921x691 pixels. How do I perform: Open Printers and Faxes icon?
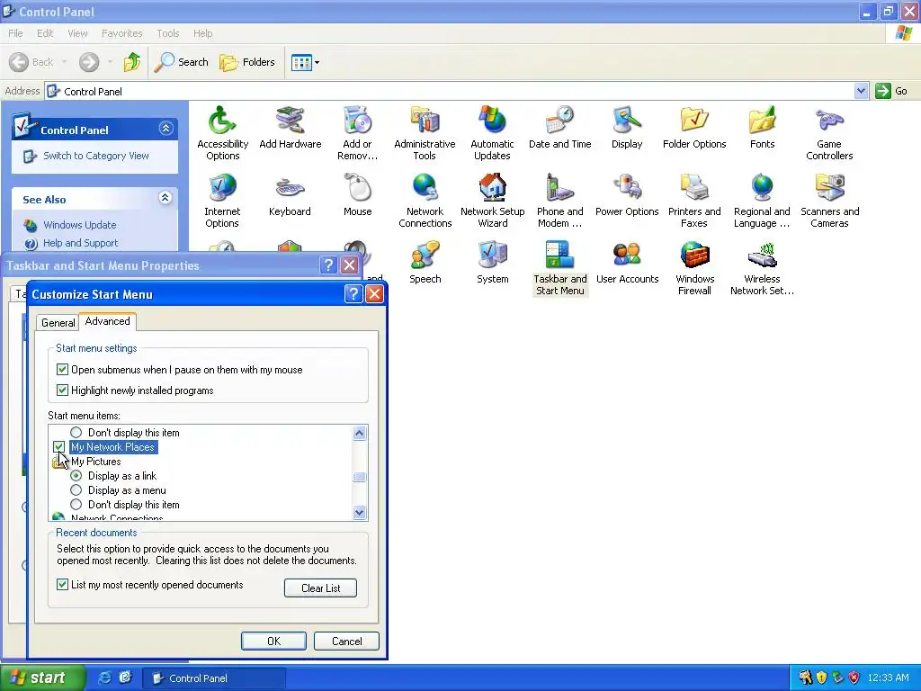[694, 201]
